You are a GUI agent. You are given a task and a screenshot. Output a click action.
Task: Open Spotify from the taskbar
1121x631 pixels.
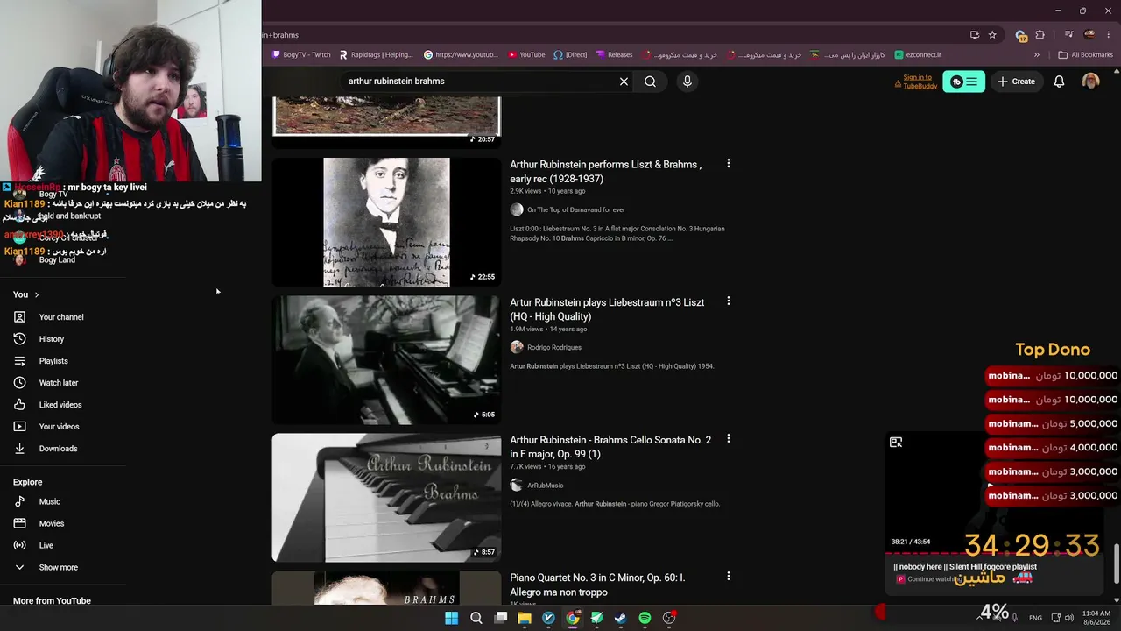point(645,618)
